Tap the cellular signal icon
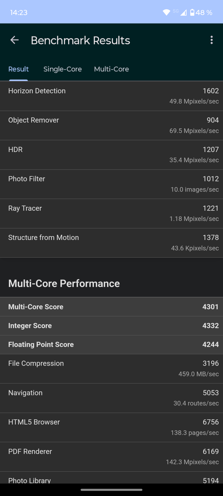The width and height of the screenshot is (223, 496). [x=184, y=12]
